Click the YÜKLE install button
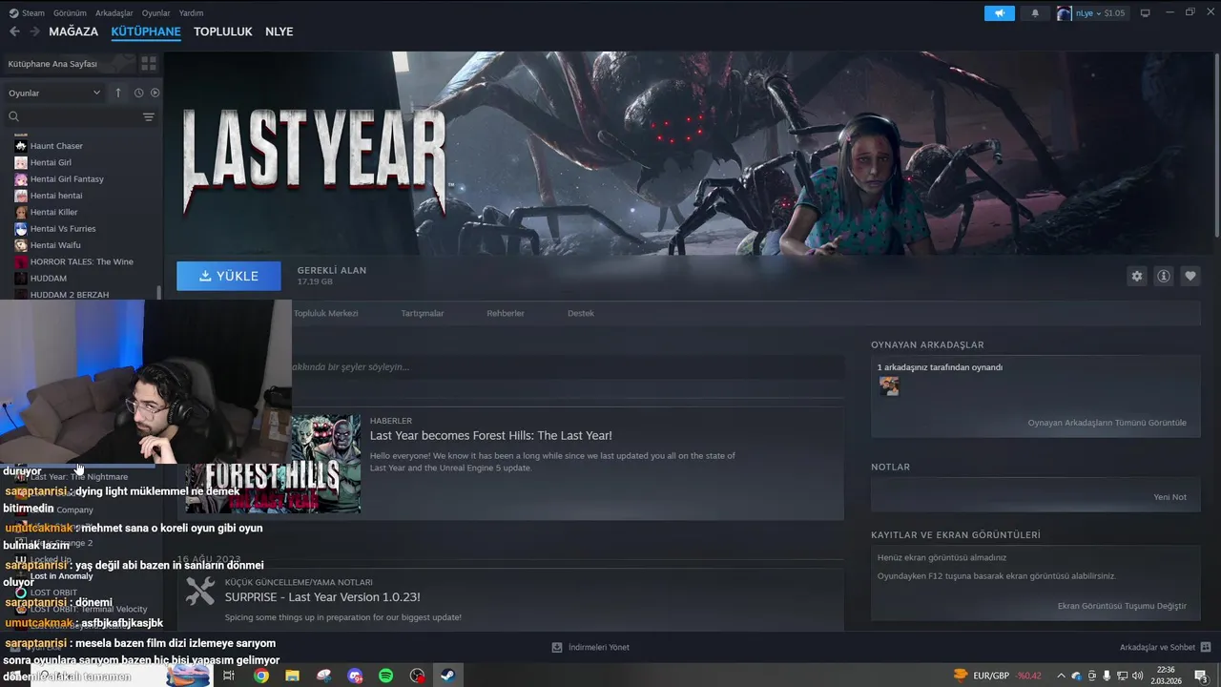Screen dimensions: 1221x687 tap(229, 276)
